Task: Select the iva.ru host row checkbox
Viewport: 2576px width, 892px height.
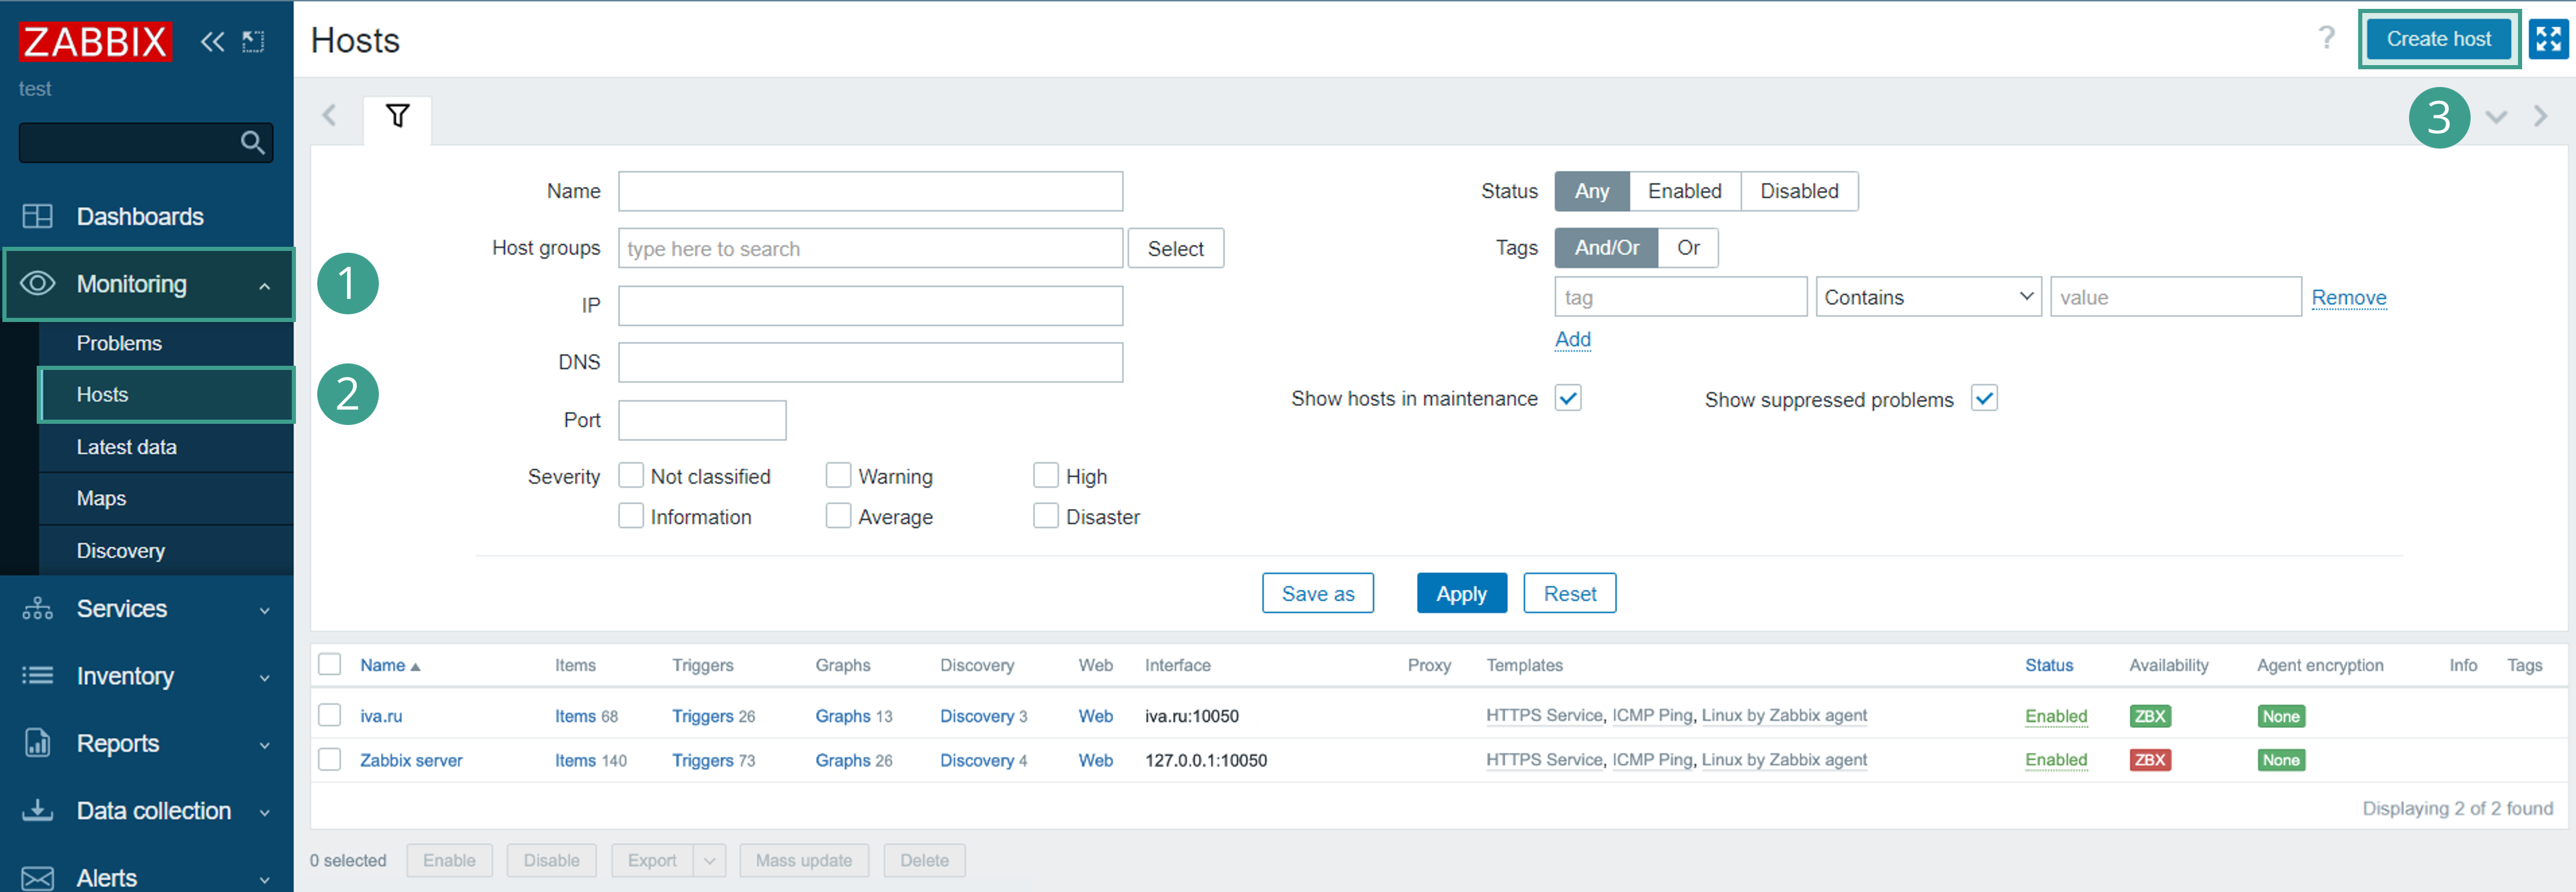Action: tap(329, 715)
